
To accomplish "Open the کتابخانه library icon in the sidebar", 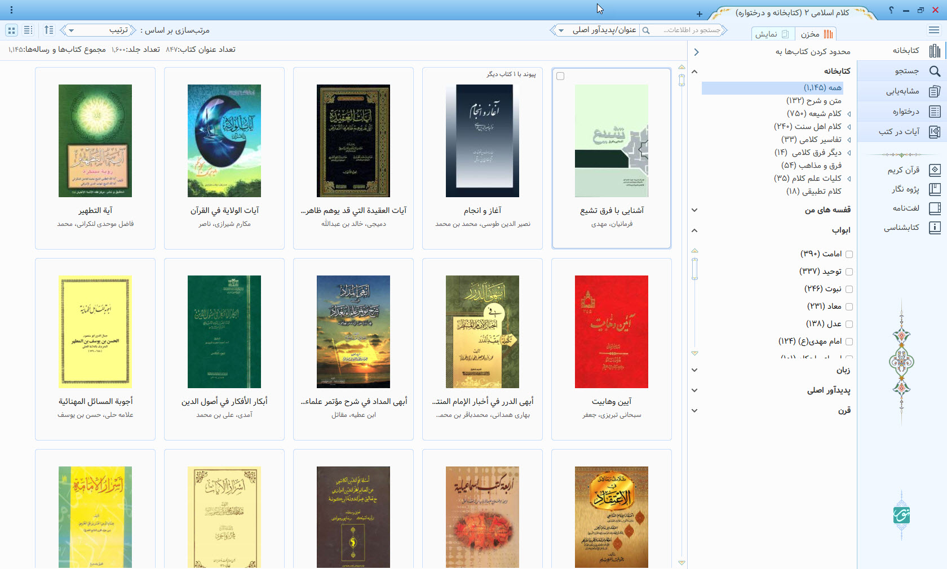I will click(935, 51).
